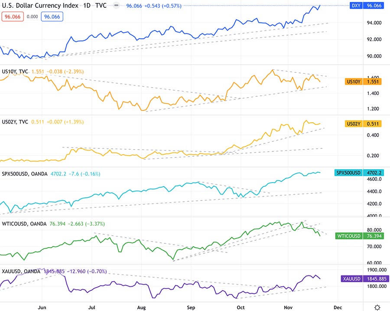390x311 pixels.
Task: Click the market status indicator dot
Action: pyautogui.click(x=115, y=6)
